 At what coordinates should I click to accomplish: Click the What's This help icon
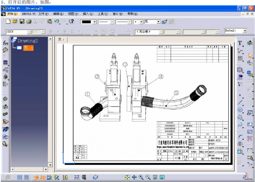pos(71,21)
